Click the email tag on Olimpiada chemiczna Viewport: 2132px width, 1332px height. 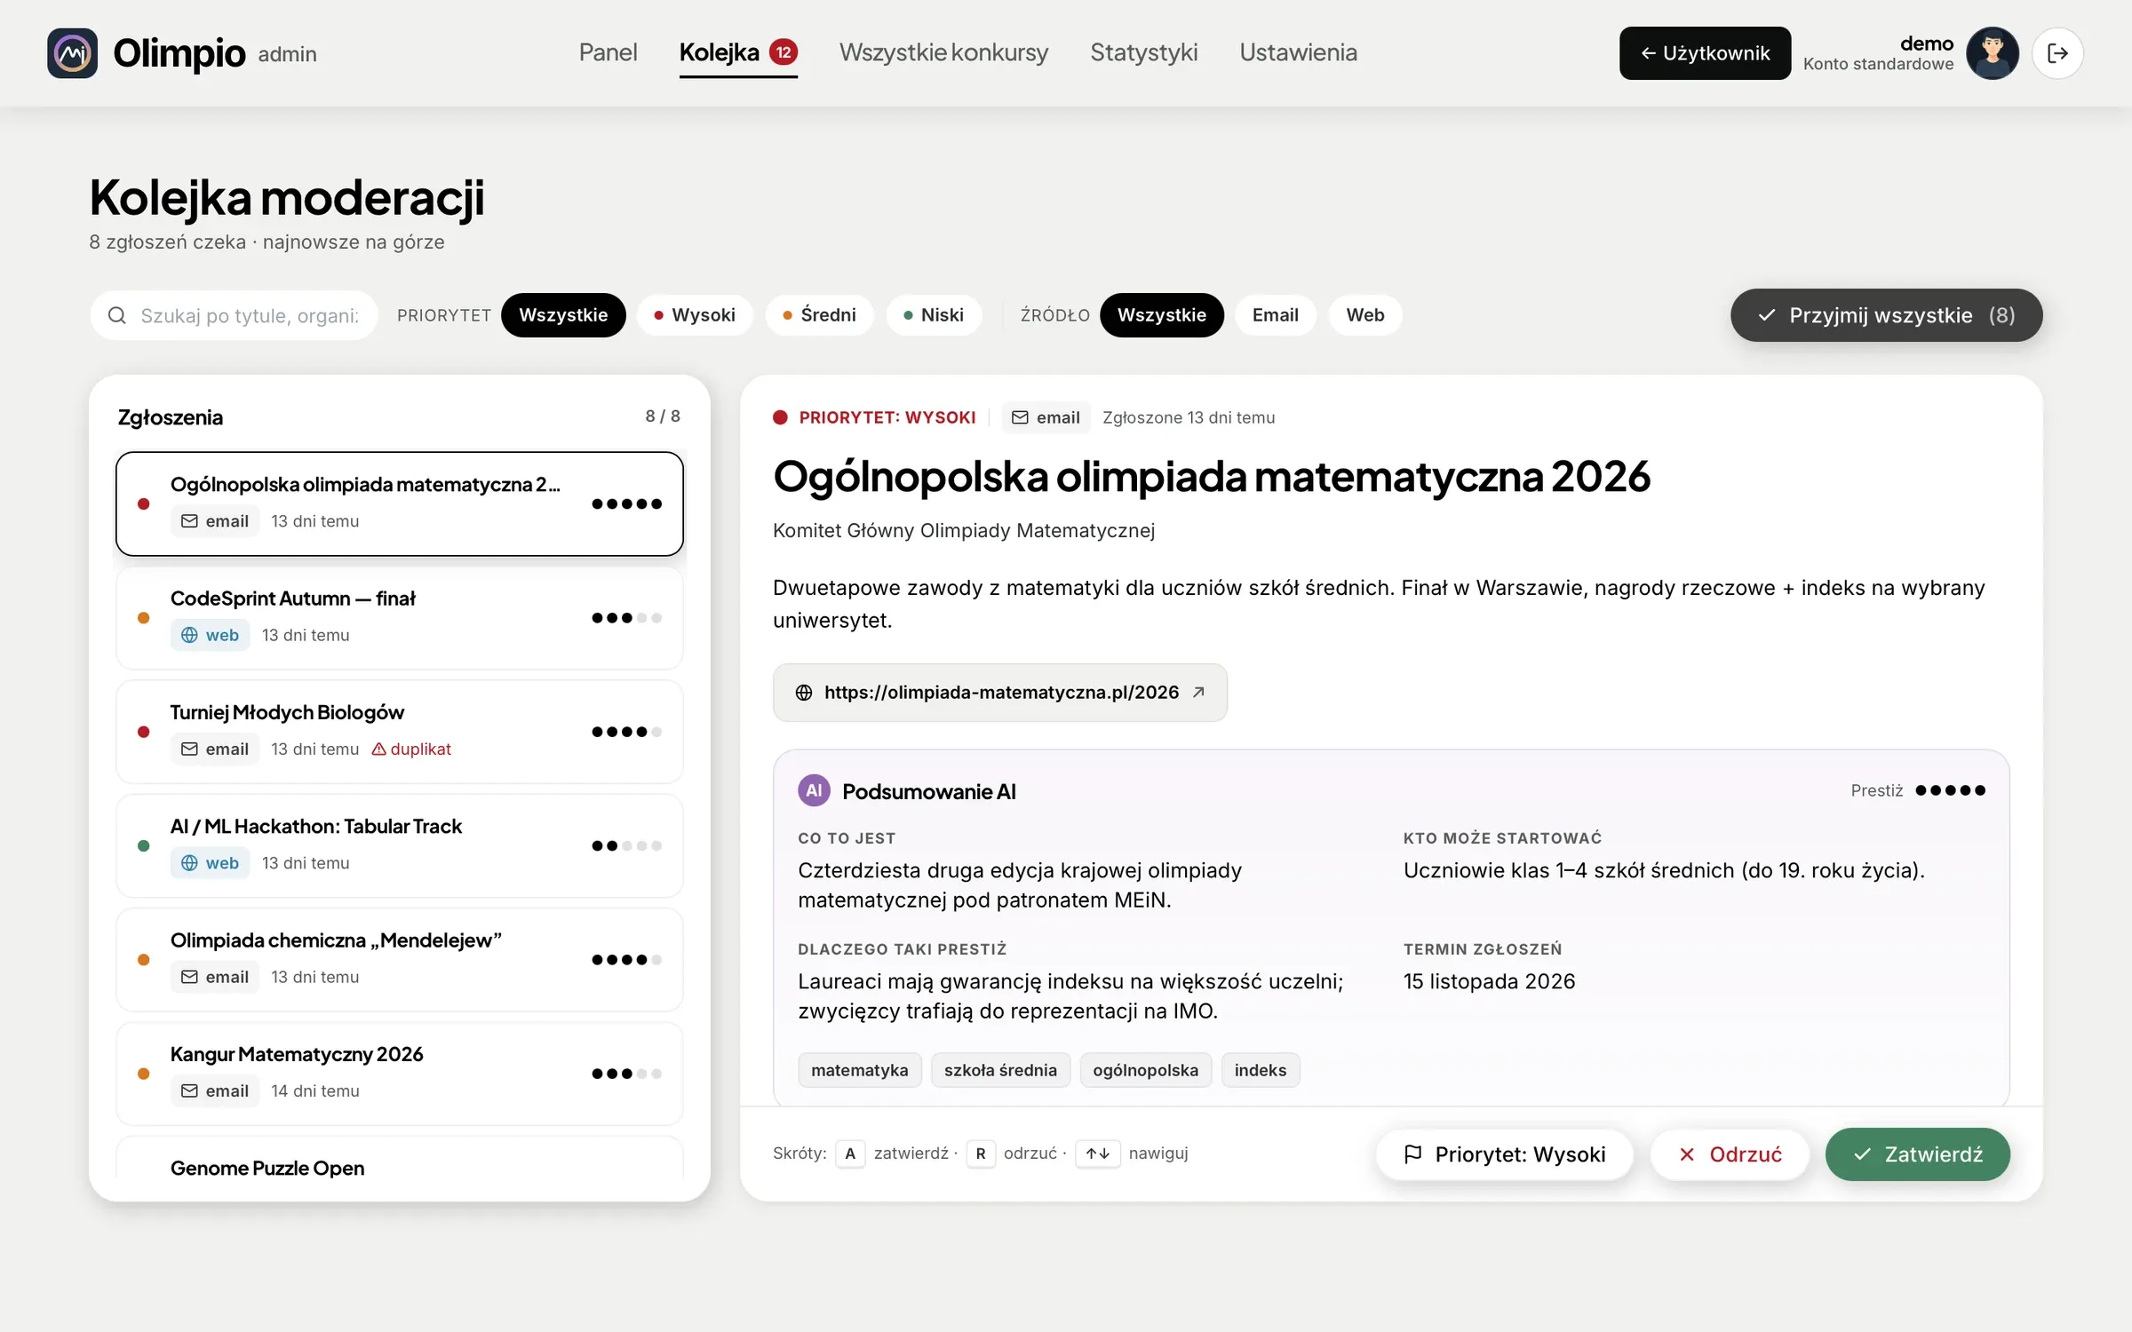215,977
